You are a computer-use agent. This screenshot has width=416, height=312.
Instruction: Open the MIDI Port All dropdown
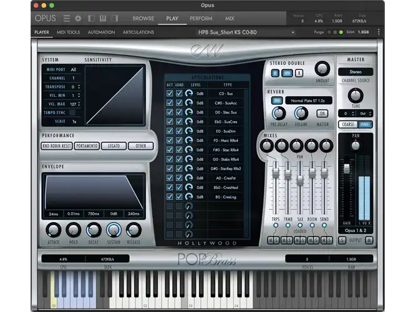[x=74, y=69]
